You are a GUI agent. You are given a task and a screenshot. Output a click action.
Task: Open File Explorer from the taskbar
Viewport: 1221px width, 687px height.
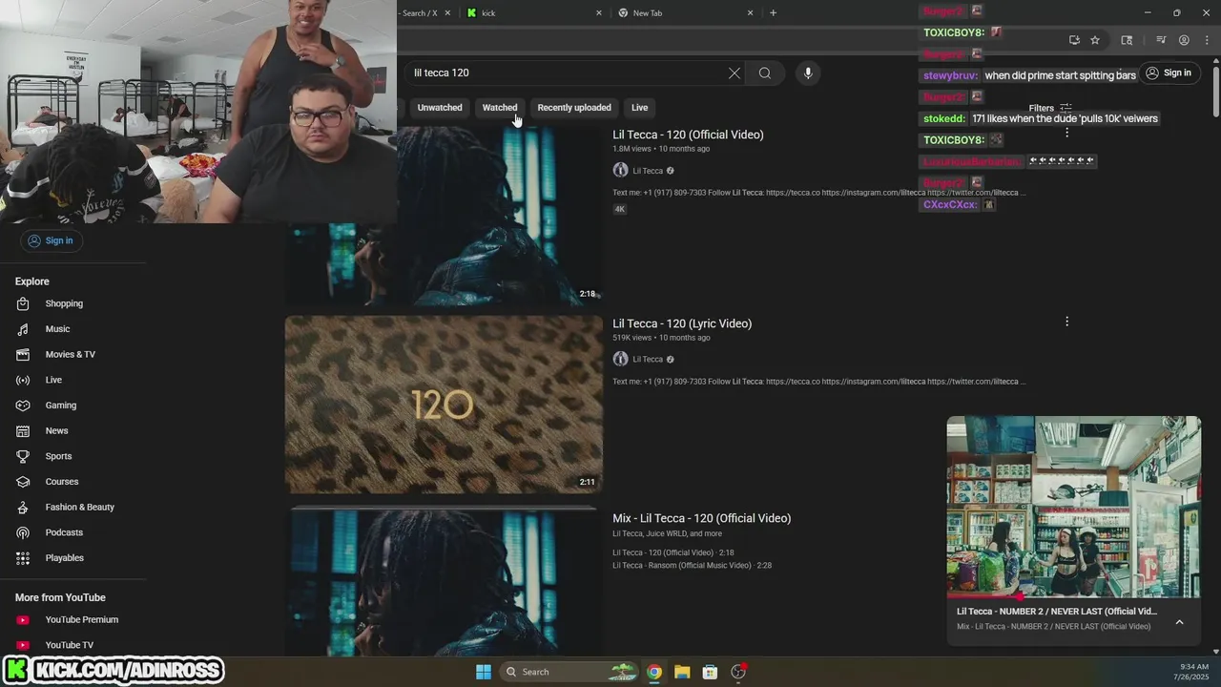682,672
